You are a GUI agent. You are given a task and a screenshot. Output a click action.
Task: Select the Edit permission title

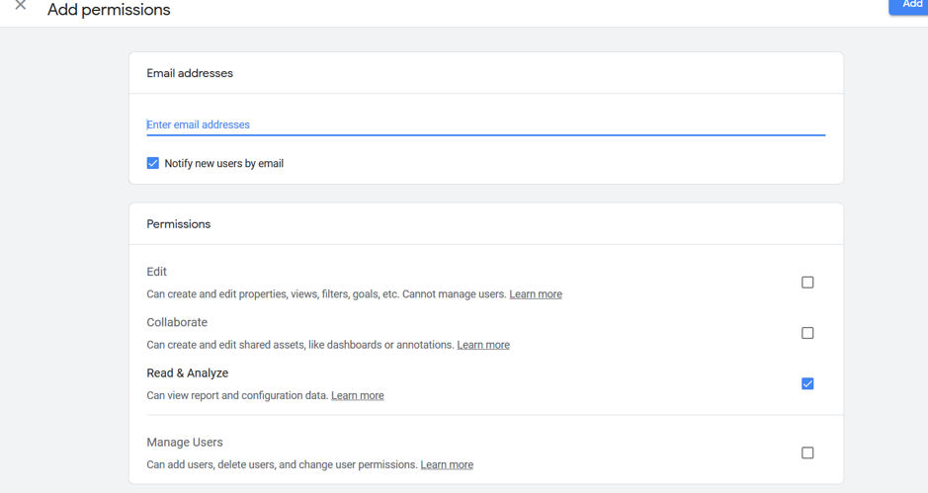tap(157, 272)
